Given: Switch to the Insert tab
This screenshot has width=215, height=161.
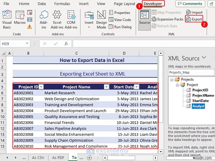Looking at the screenshot, I should click(x=84, y=4).
